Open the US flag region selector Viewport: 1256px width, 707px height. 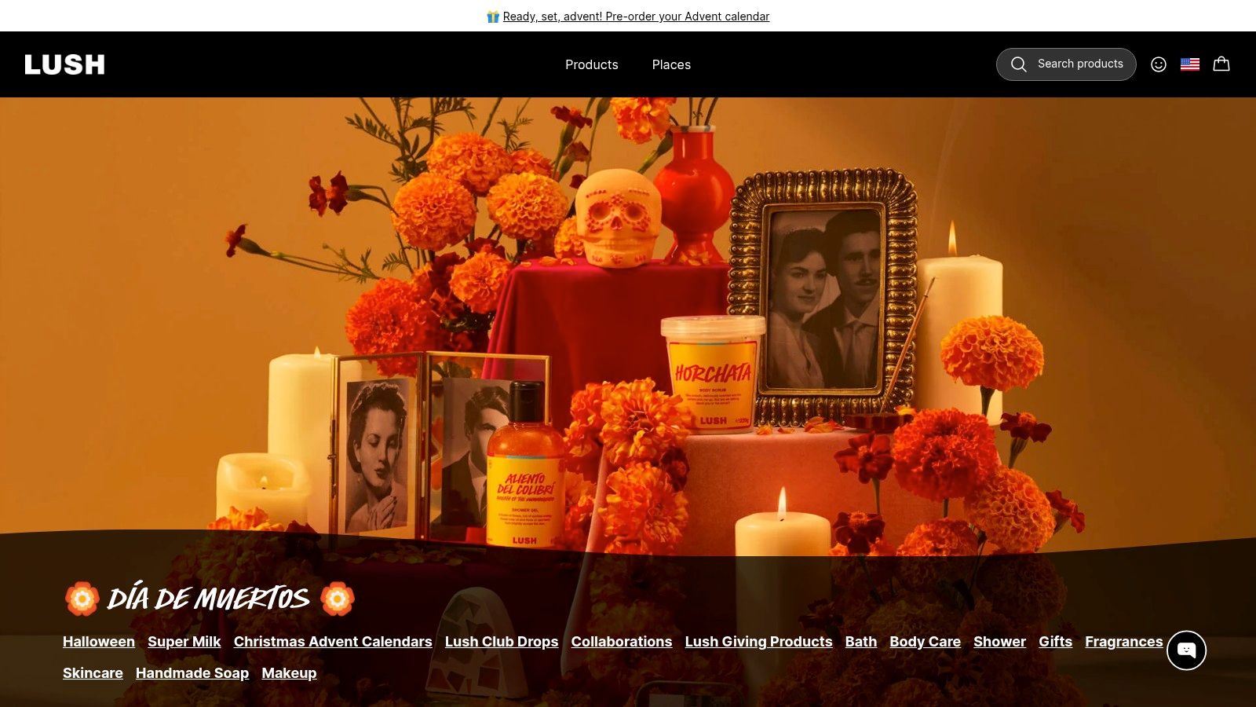click(x=1190, y=64)
